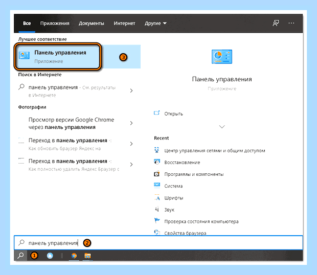Open the feedback icon in search header

[x=276, y=23]
